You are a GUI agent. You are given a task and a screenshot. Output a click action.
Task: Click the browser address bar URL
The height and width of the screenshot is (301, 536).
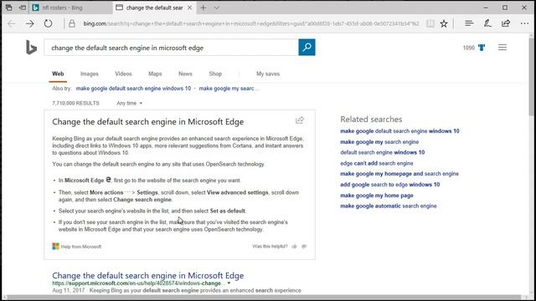(x=251, y=23)
